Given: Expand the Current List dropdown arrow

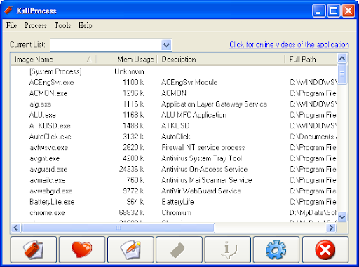Looking at the screenshot, I should pos(166,45).
